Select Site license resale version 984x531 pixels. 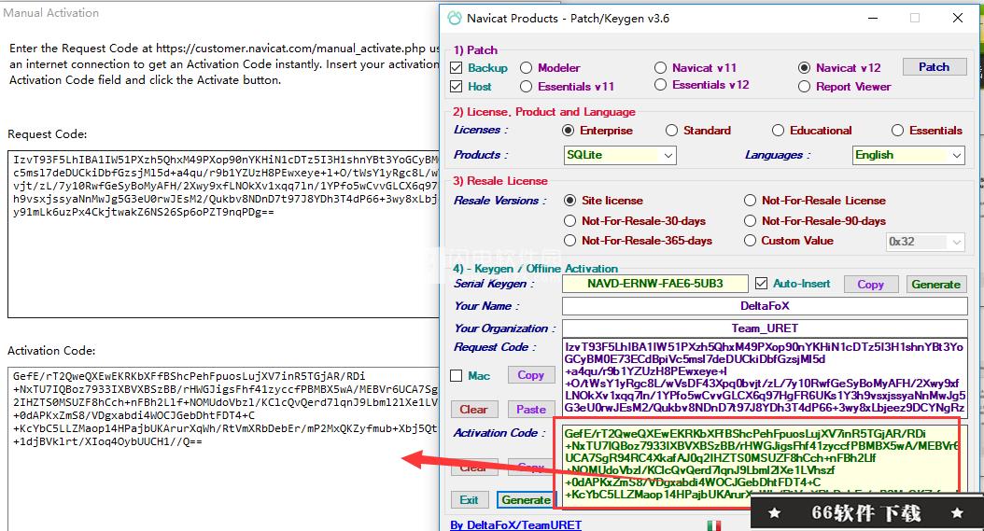(x=569, y=201)
